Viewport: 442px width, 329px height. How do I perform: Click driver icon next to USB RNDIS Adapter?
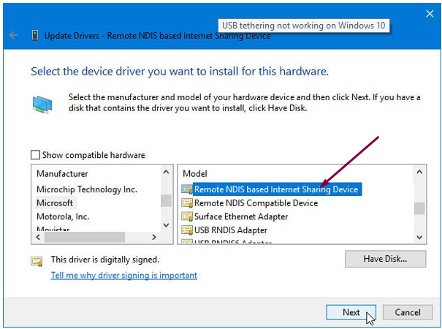pos(187,230)
